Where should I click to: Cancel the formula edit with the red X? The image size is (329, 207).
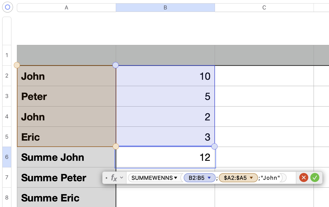(304, 178)
